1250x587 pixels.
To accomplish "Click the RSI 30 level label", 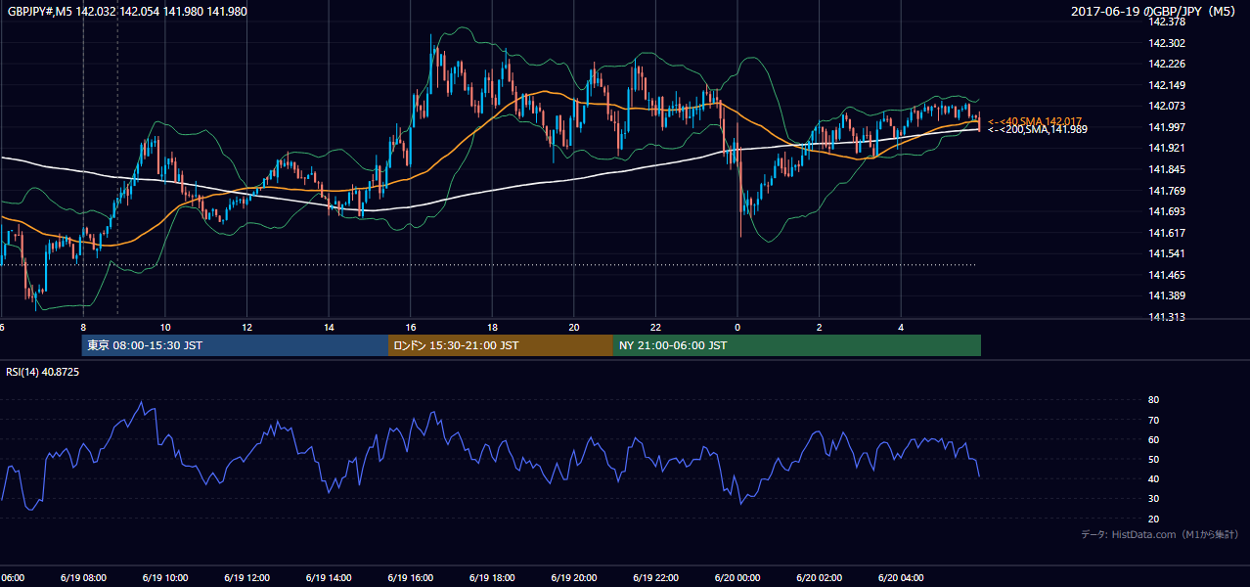I will pyautogui.click(x=1153, y=499).
